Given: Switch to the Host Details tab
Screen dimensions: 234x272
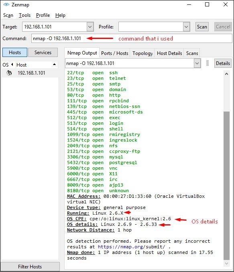Looking at the screenshot, I should click(169, 53).
